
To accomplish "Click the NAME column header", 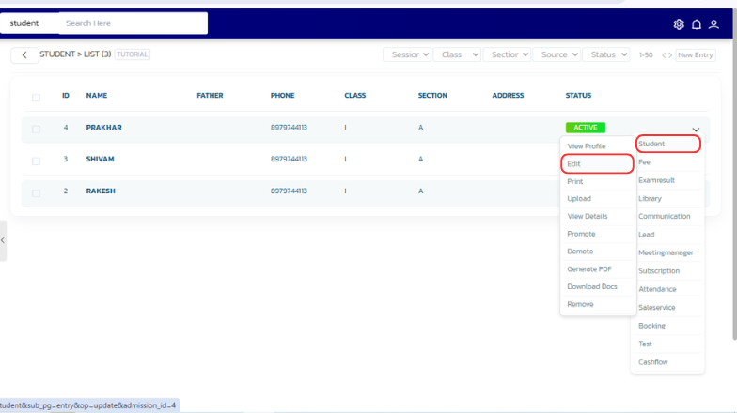I will pos(96,96).
